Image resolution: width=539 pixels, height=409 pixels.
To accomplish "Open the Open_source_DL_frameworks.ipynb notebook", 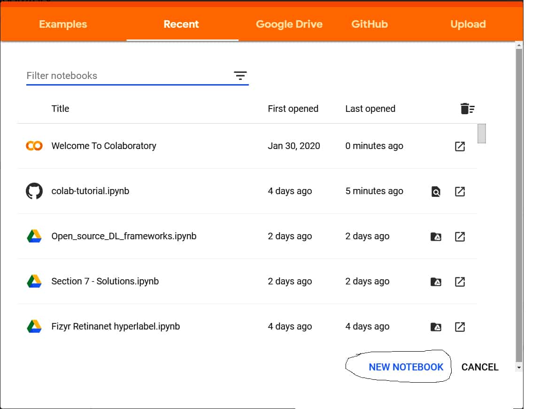I will 123,236.
